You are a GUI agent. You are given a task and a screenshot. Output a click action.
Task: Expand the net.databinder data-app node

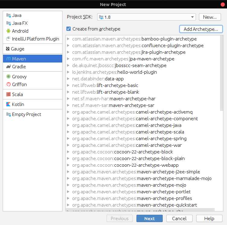click(68, 79)
